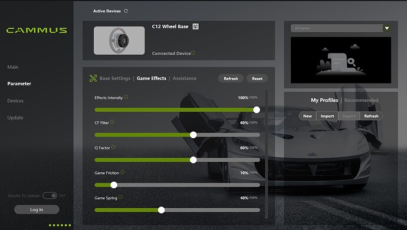Screen dimensions: 407x230
Task: Click the C12 Wheel Base title
Action: point(170,26)
